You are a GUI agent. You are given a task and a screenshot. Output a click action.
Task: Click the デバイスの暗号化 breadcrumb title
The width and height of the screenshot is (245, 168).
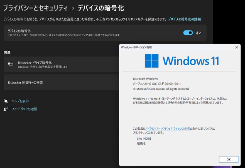tap(101, 8)
